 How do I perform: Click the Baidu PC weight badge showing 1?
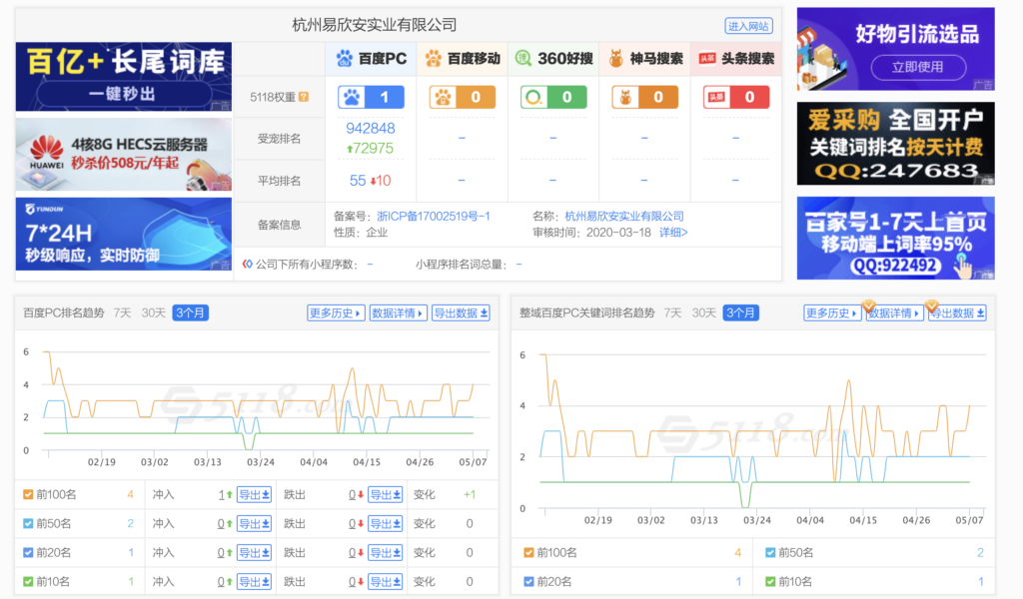371,97
